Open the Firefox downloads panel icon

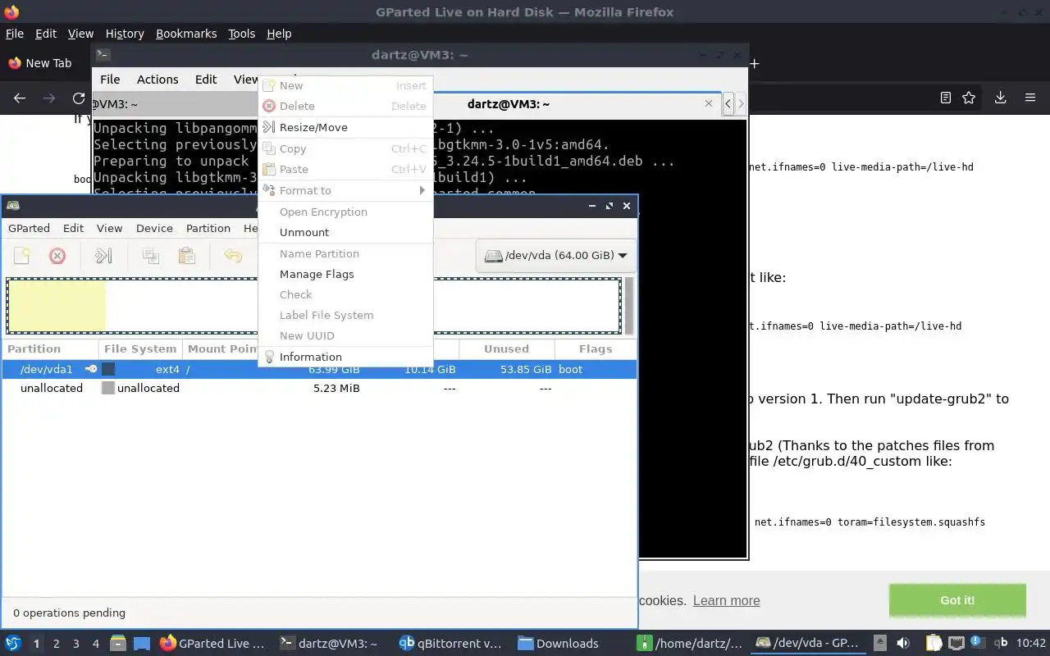[x=1000, y=98]
